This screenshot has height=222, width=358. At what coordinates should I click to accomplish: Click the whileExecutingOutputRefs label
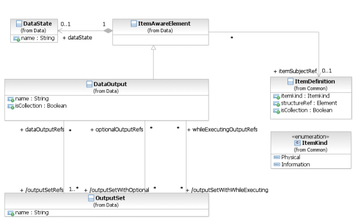tap(222, 130)
